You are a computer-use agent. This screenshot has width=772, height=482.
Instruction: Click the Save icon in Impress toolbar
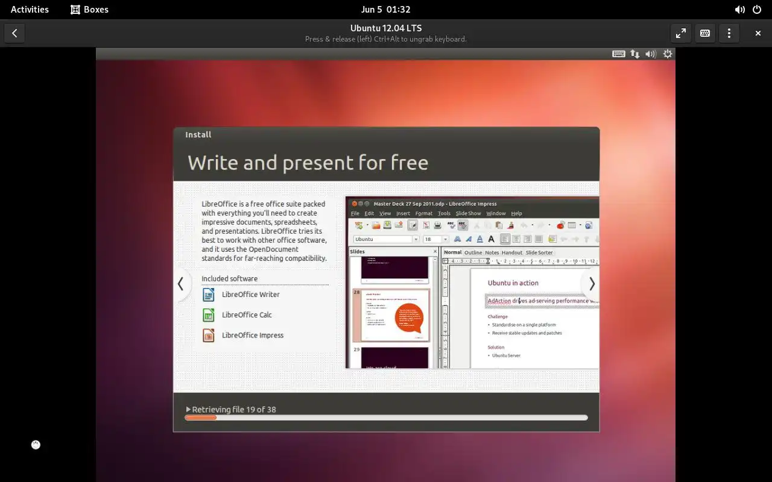[x=387, y=225]
